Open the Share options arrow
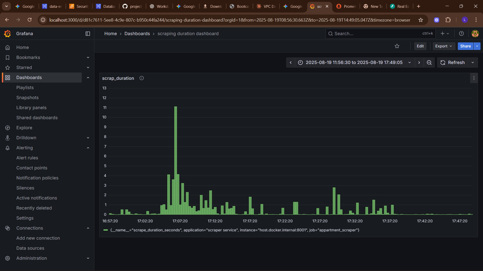This screenshot has width=483, height=271. [477, 46]
